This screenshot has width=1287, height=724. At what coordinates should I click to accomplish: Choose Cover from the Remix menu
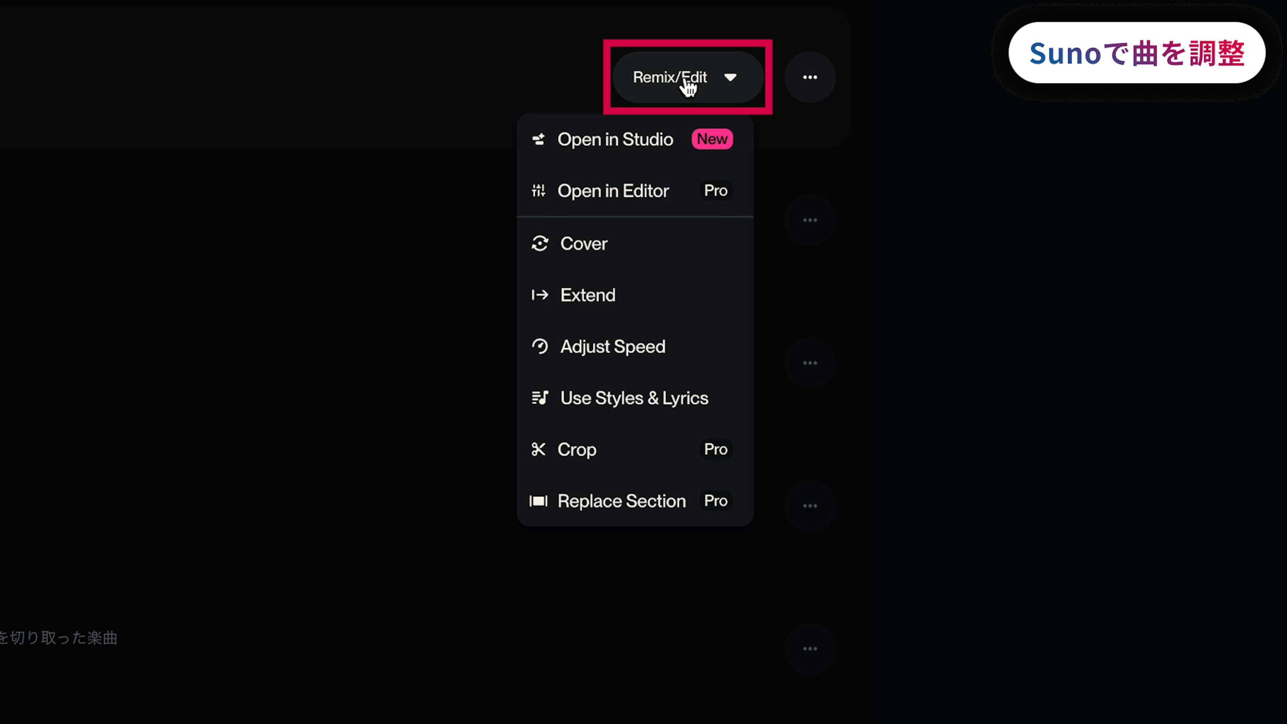584,244
